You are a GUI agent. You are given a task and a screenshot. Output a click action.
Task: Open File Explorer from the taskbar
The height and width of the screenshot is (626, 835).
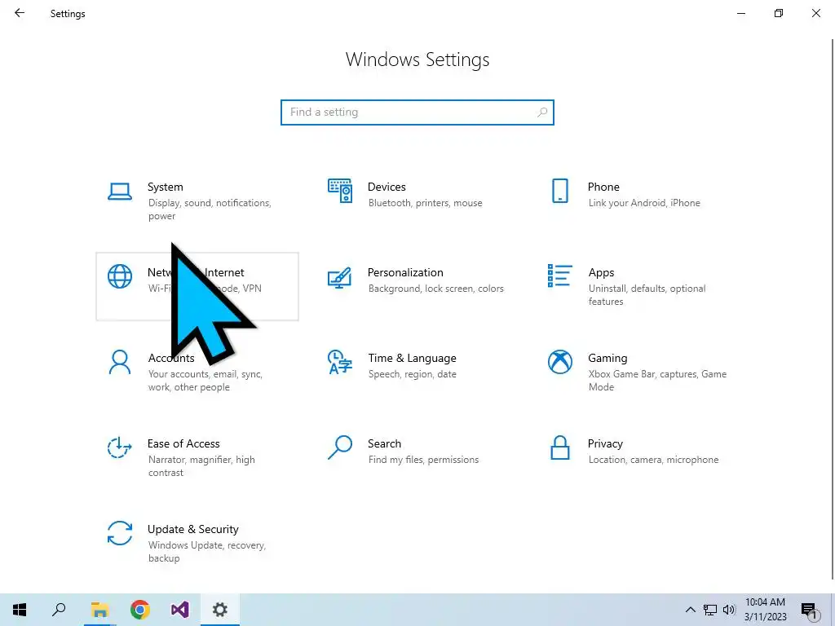(x=99, y=610)
